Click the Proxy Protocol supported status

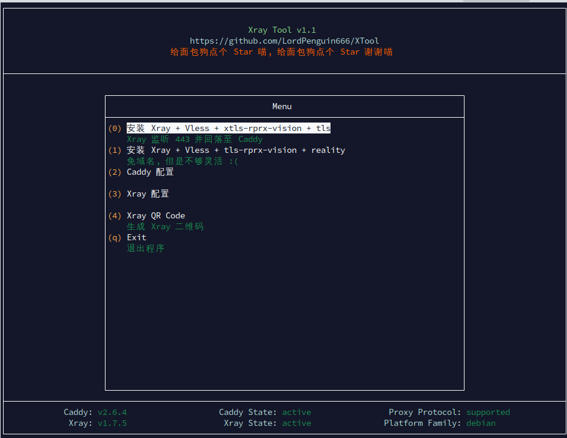488,413
